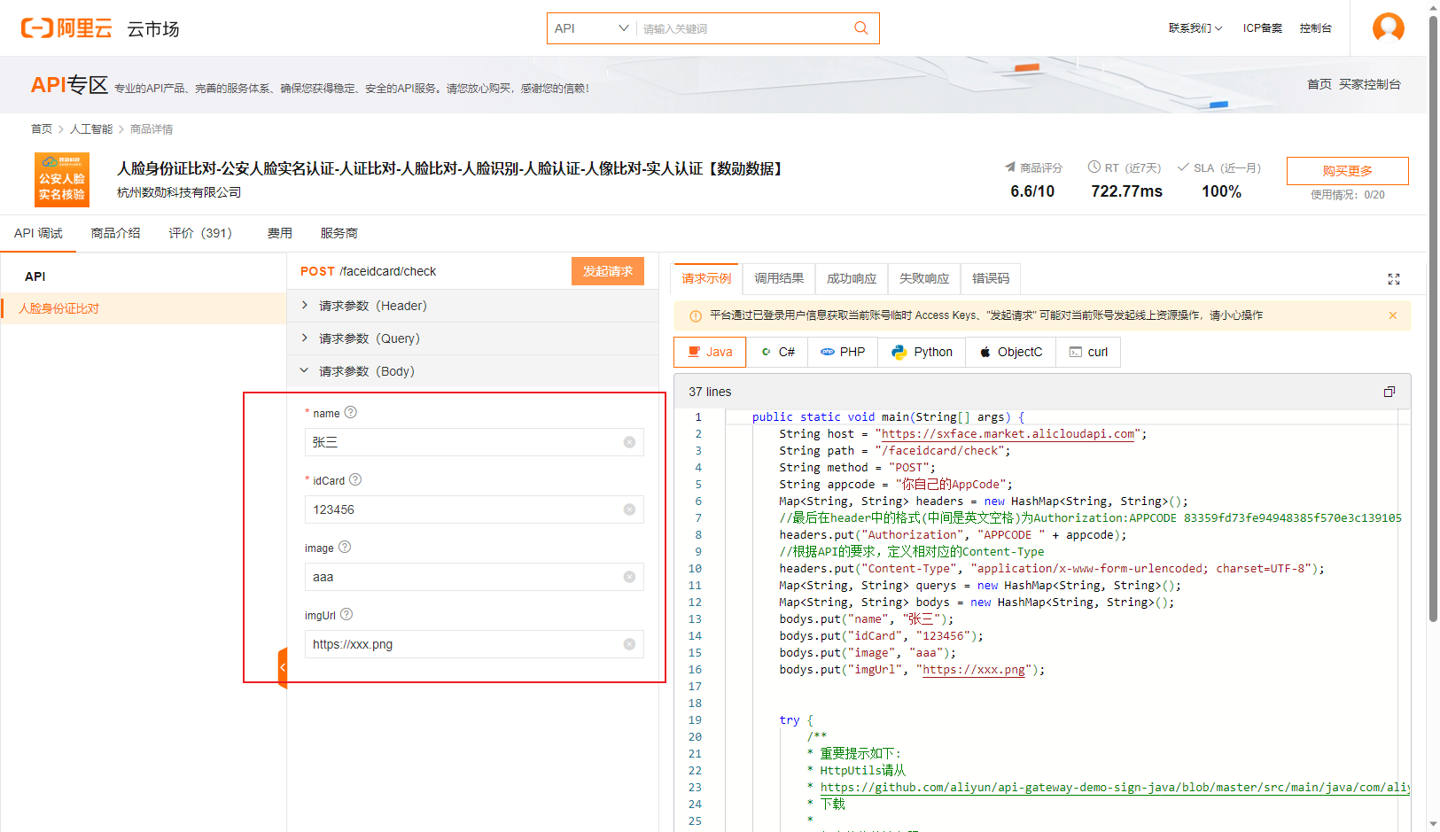Screen dimensions: 1440x832
Task: Open the user avatar menu
Action: 1388,27
